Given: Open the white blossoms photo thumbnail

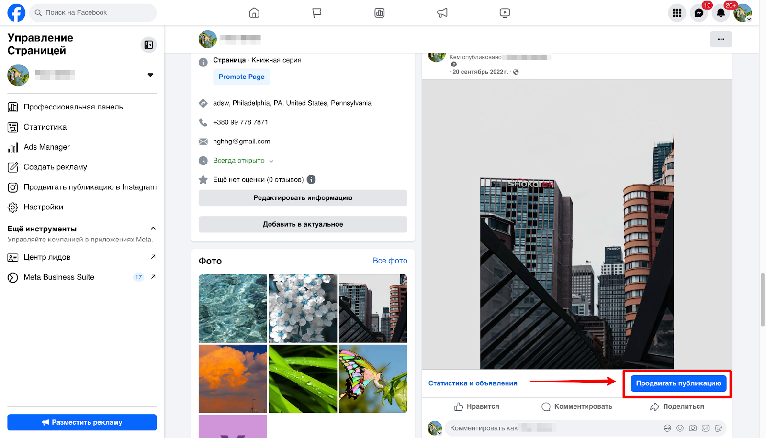Looking at the screenshot, I should (303, 308).
